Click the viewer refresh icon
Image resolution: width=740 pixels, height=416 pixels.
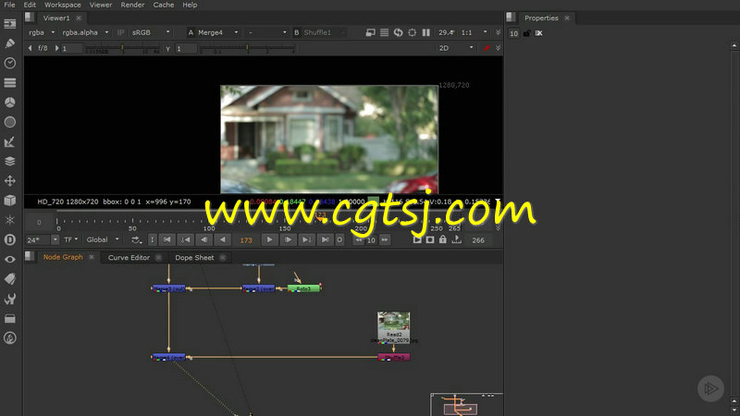click(x=399, y=32)
